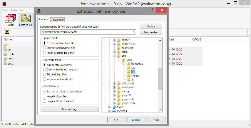Click scroll down arrow in folder tree

coord(160,110)
